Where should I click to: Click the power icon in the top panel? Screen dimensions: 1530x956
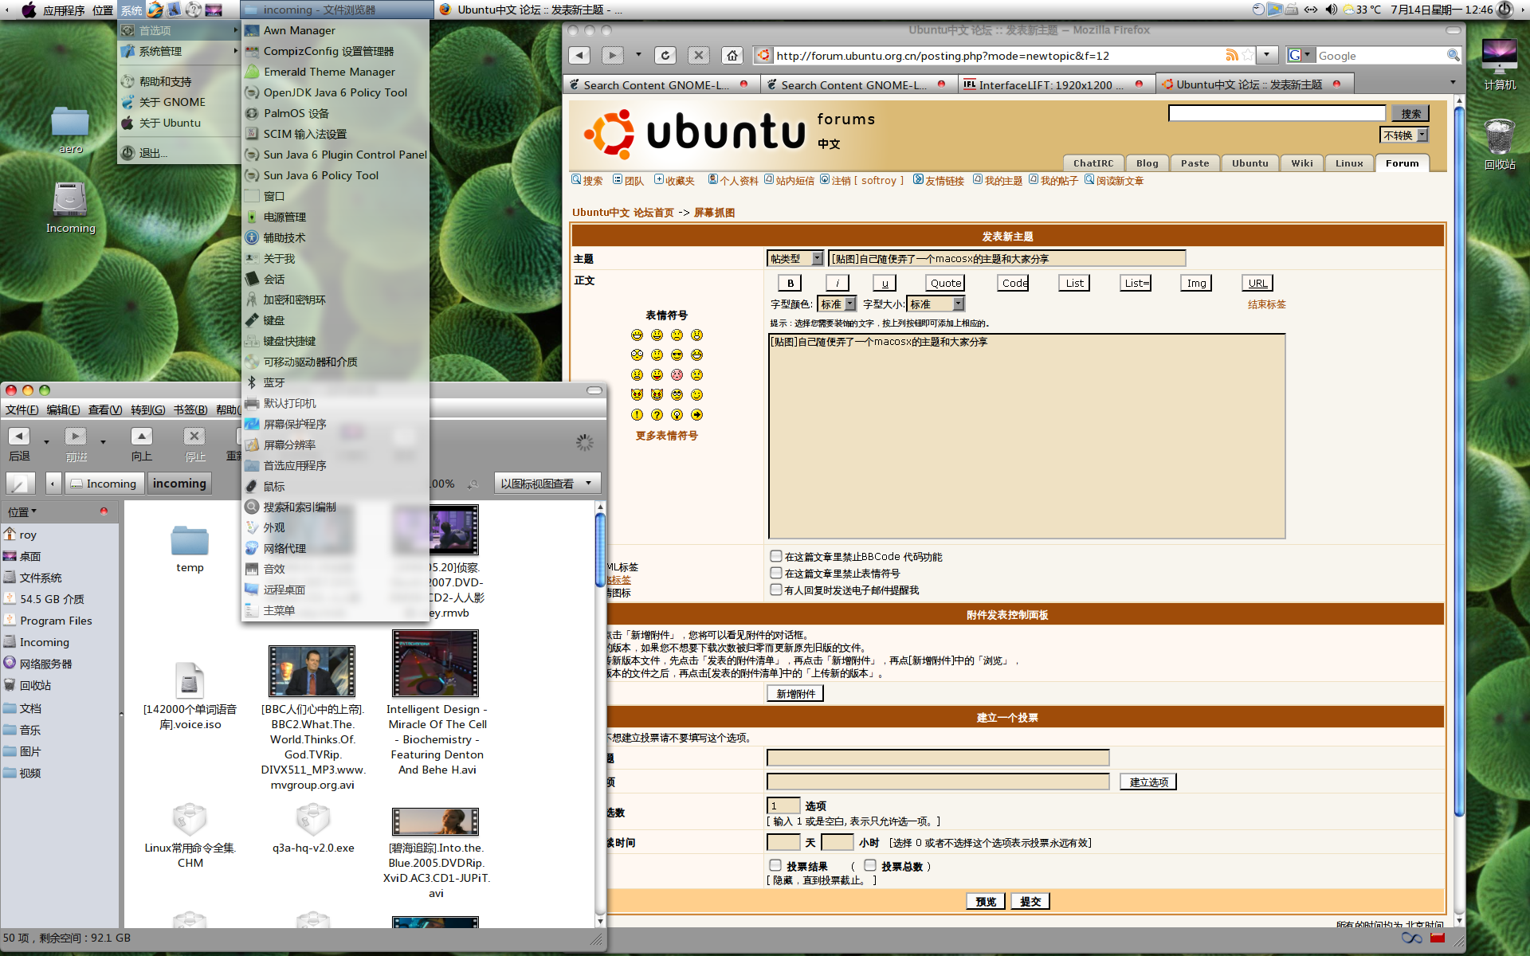point(1504,10)
